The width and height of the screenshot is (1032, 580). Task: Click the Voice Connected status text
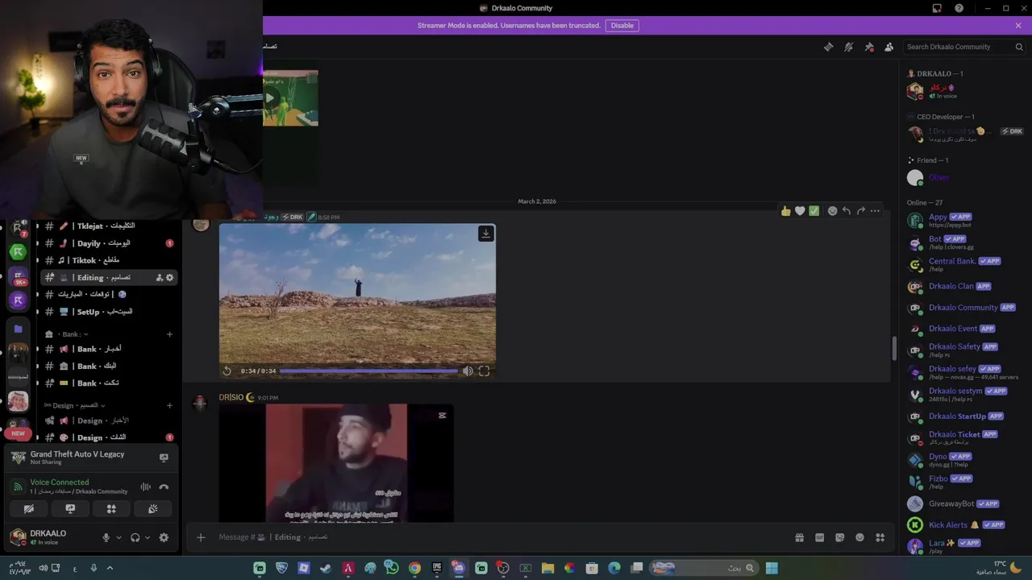[x=59, y=482]
